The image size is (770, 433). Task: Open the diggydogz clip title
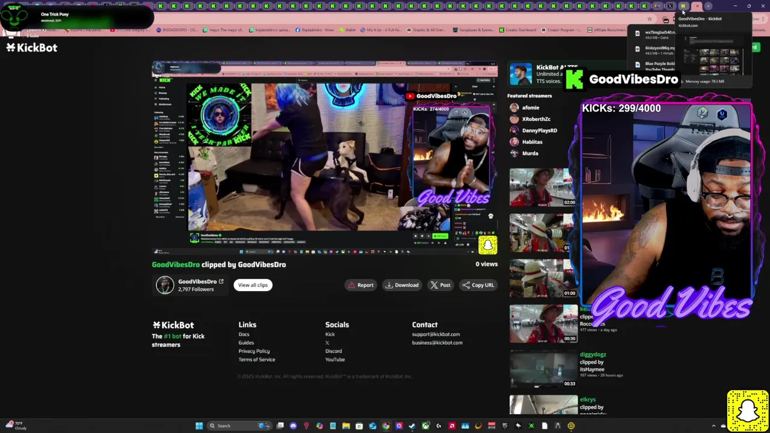tap(593, 355)
